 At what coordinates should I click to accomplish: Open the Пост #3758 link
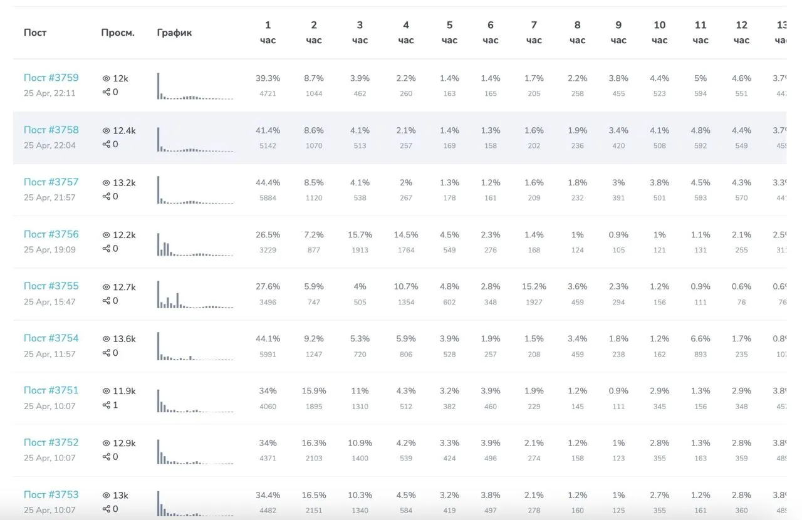51,130
